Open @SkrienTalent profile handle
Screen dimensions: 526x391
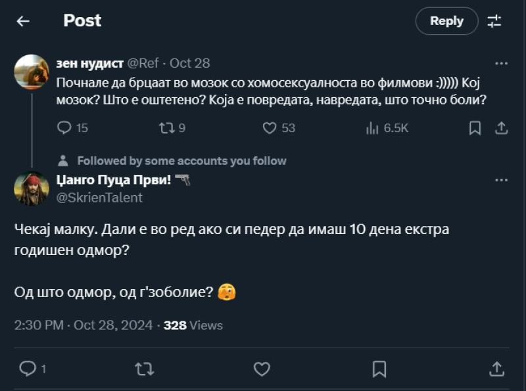101,197
